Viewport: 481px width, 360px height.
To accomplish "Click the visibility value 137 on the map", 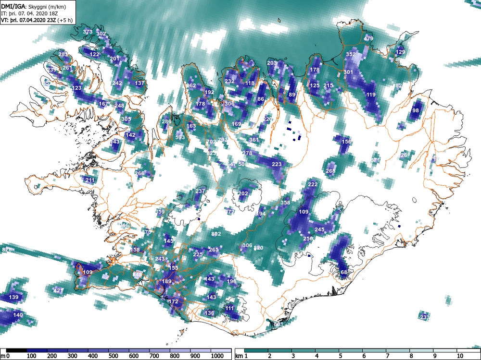I will (x=139, y=83).
